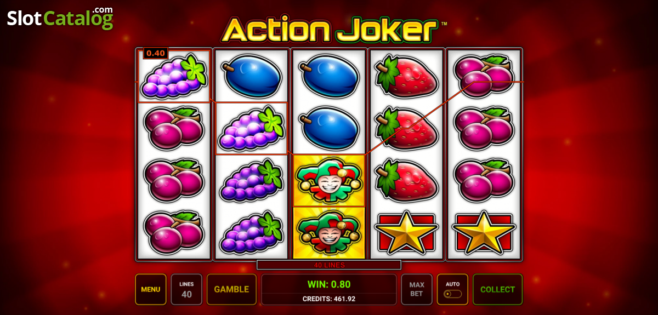Click the gold star on reel four
This screenshot has height=315, width=658.
[406, 233]
